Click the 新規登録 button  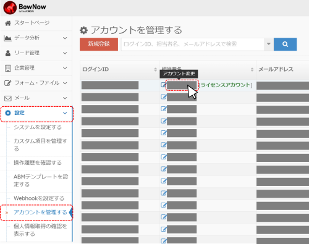coord(99,44)
